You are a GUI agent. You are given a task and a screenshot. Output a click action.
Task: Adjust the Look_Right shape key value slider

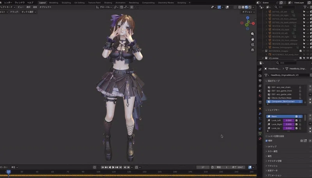(289, 124)
